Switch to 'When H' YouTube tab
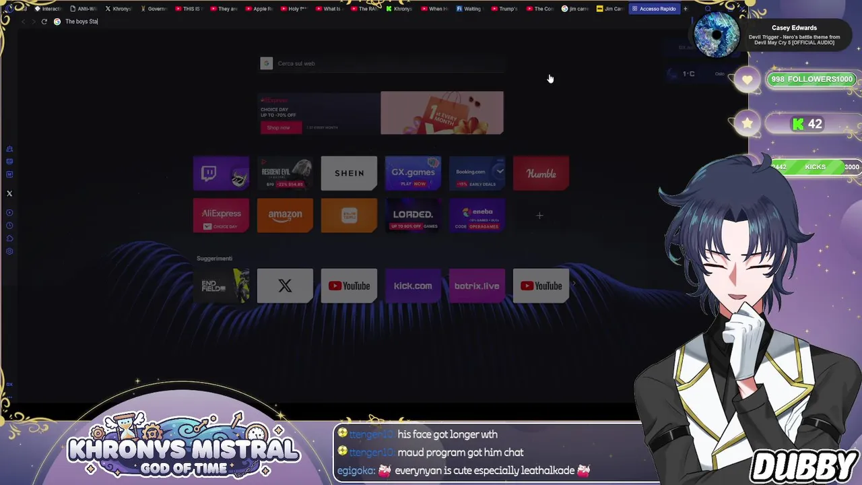 click(434, 9)
